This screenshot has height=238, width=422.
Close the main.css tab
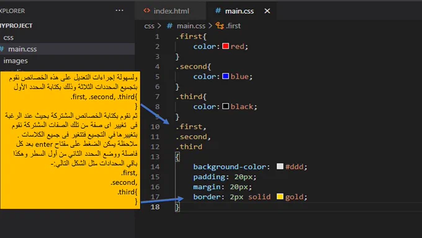point(267,11)
